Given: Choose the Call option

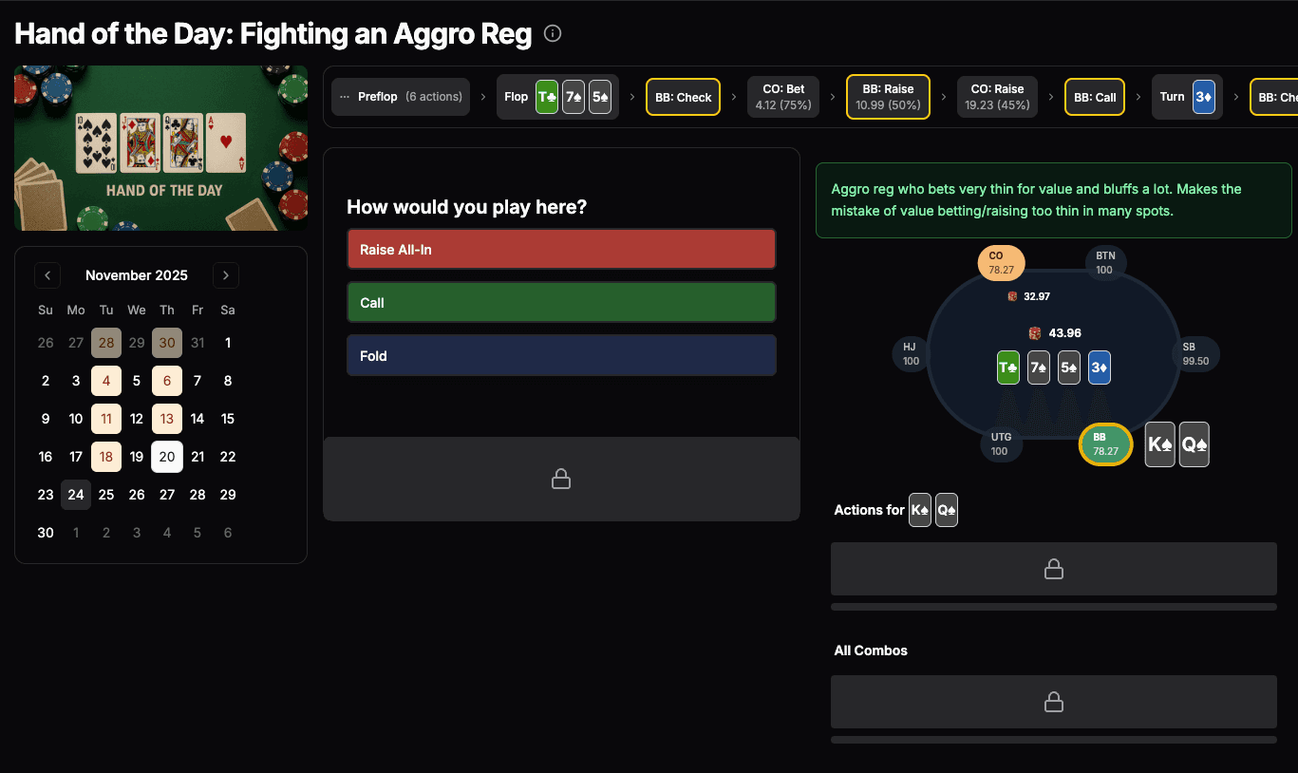Looking at the screenshot, I should [561, 303].
